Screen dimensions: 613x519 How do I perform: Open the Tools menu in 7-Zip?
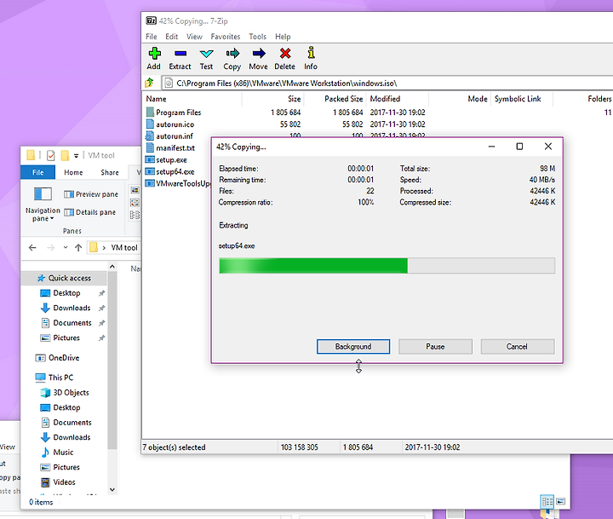tap(258, 37)
